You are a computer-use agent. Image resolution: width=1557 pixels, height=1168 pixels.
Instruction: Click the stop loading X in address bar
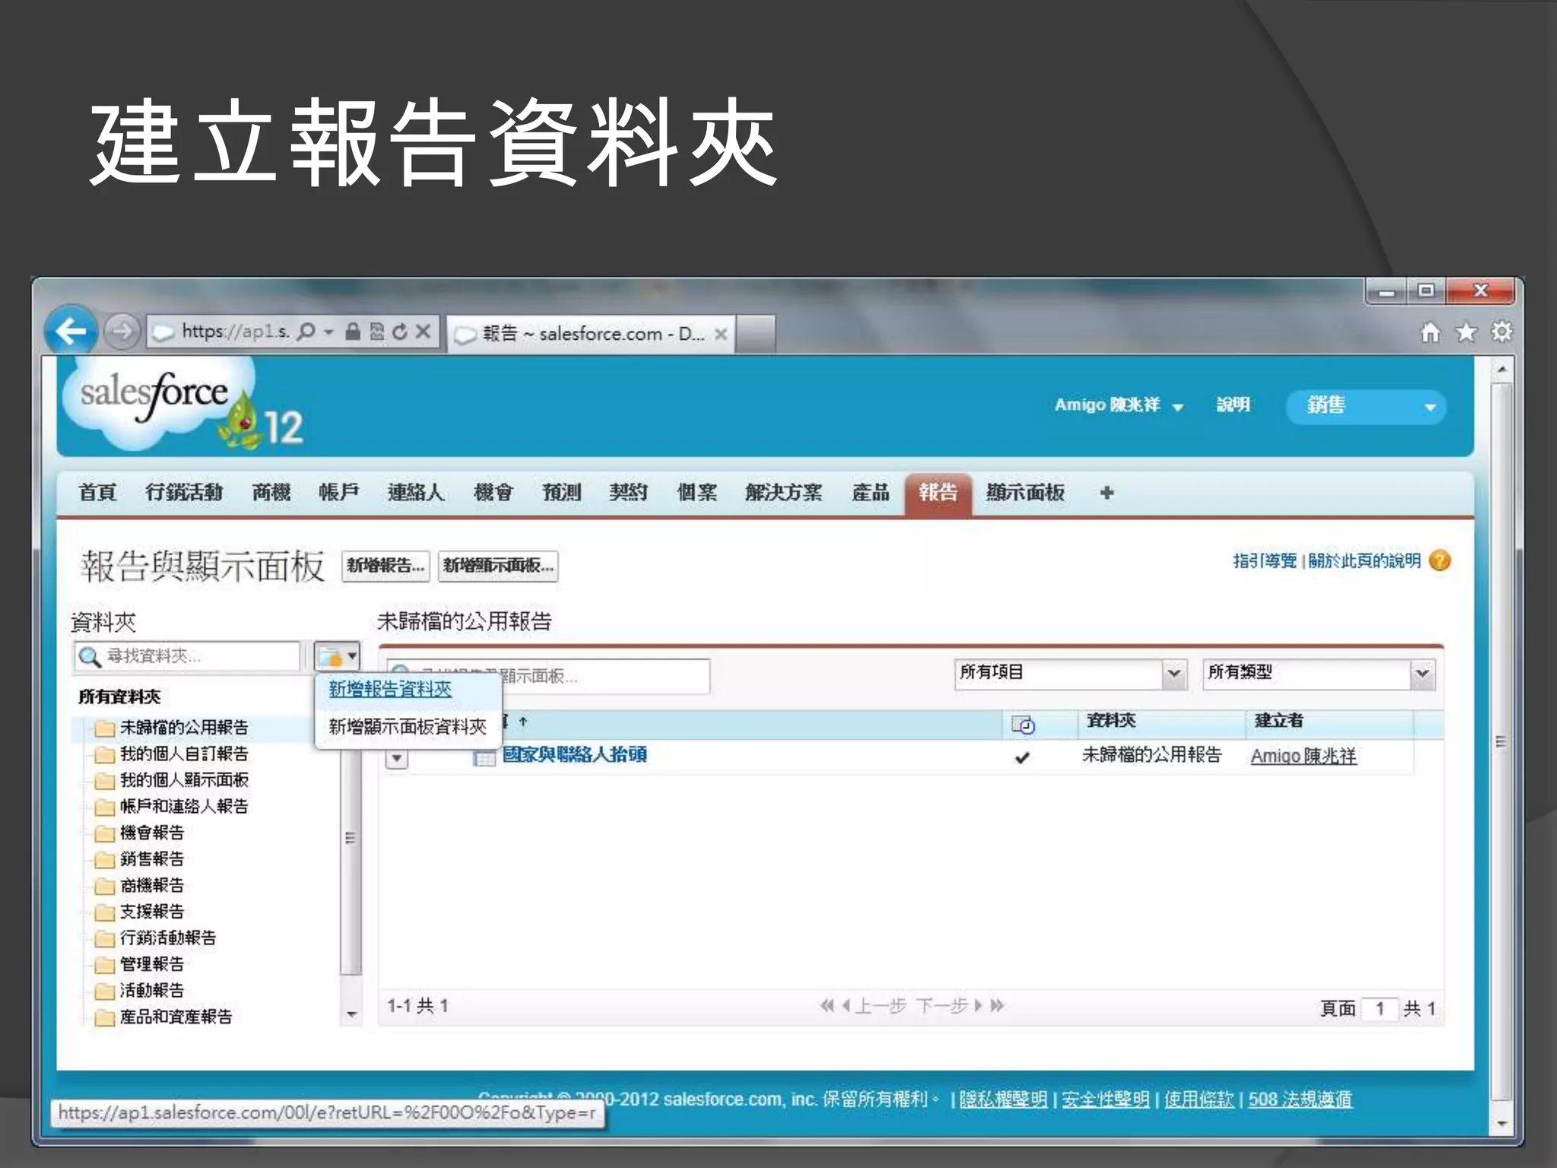click(x=423, y=332)
